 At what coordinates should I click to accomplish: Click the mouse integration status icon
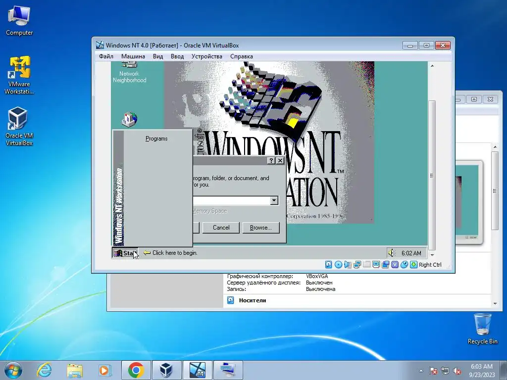click(404, 265)
